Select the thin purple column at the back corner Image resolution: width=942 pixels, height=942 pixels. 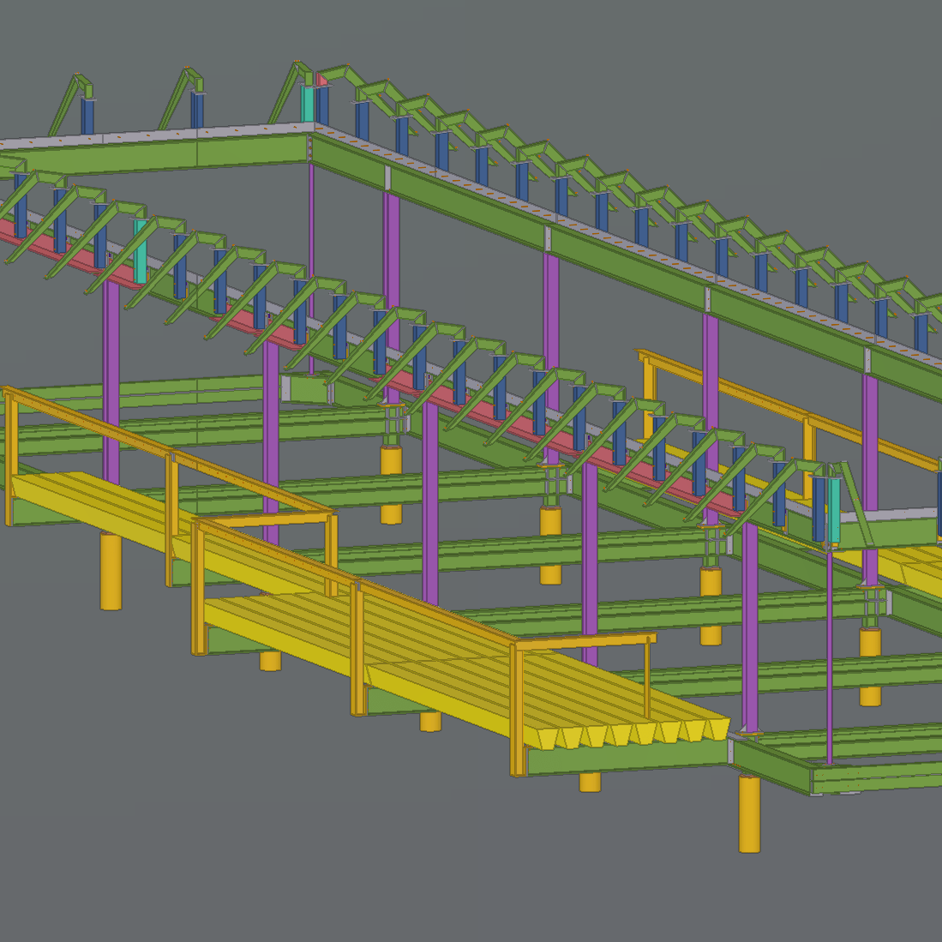[311, 257]
